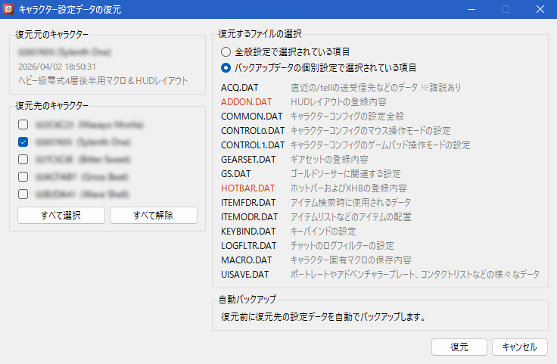Cancel with the キャンセル button

click(519, 347)
